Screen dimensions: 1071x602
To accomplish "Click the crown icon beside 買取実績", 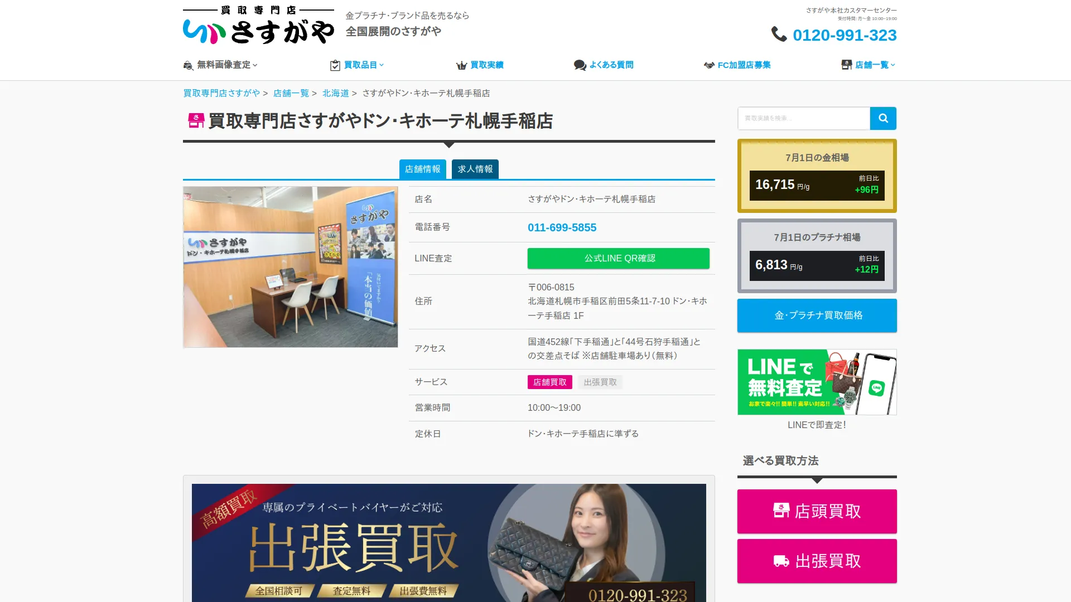I will 461,65.
